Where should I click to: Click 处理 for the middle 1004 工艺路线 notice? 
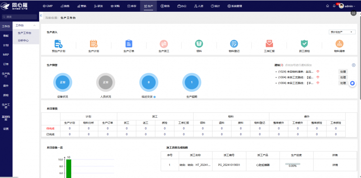tap(343, 77)
